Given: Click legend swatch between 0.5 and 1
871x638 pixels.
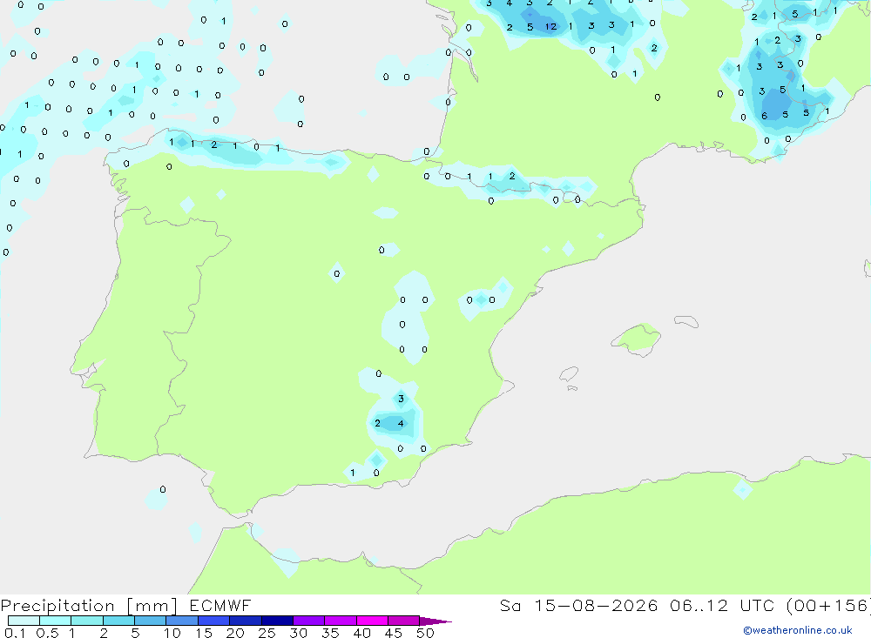Looking at the screenshot, I should coord(56,621).
